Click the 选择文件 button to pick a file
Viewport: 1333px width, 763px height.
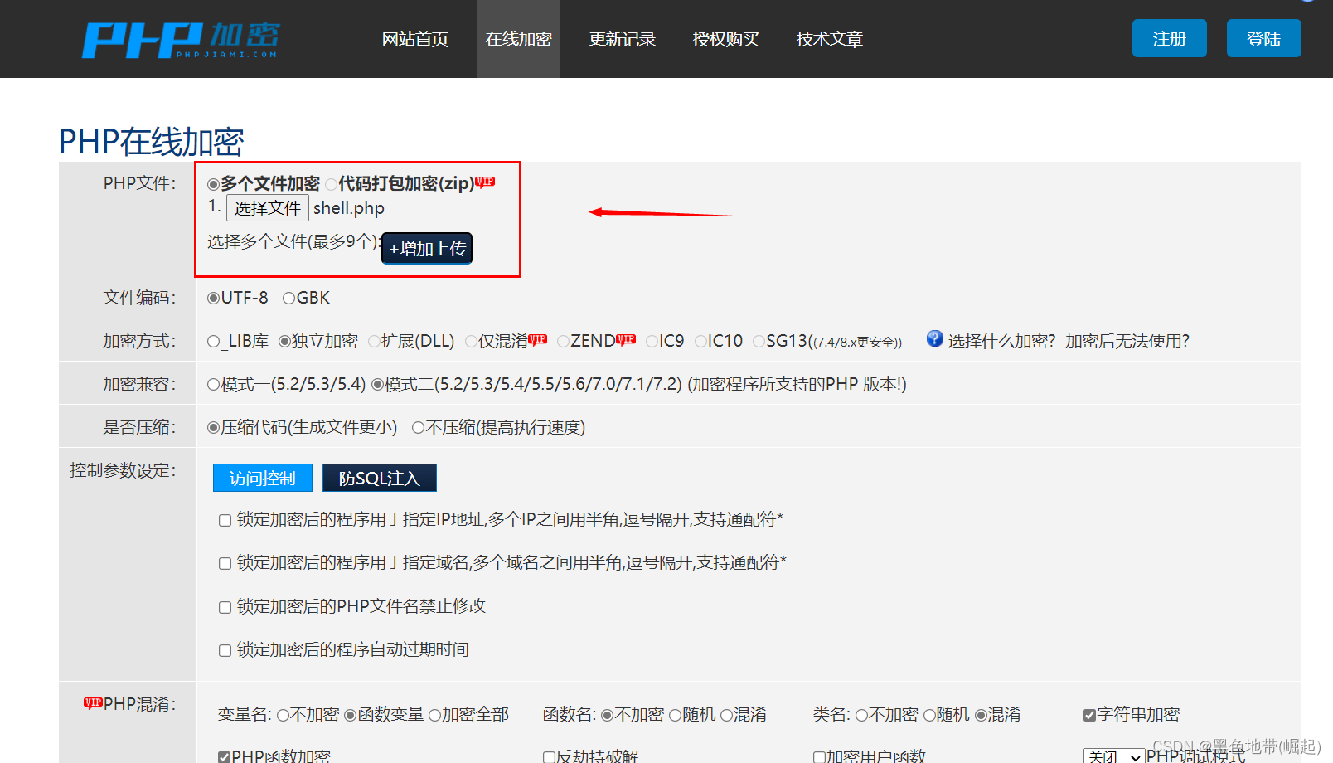coord(267,207)
